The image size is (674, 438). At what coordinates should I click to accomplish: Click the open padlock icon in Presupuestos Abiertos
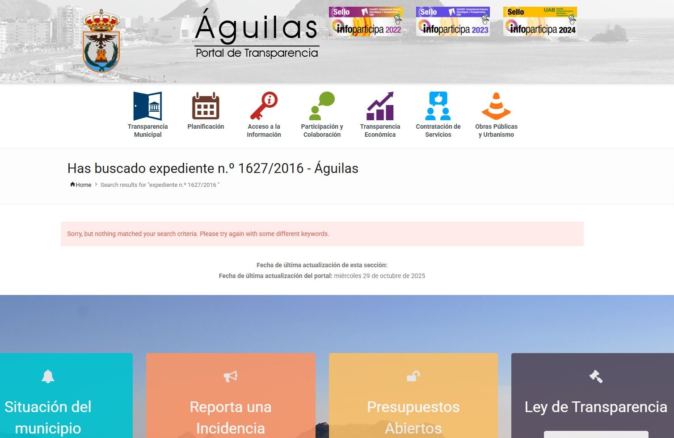(413, 377)
